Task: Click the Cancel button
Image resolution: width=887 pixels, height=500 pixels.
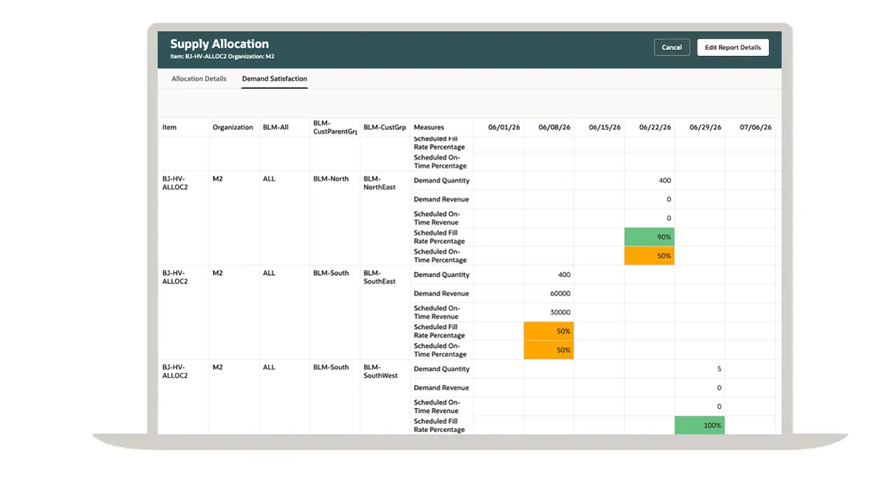Action: [671, 48]
